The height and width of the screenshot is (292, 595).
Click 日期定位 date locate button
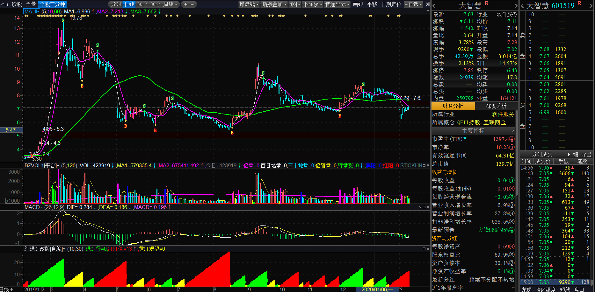pyautogui.click(x=391, y=4)
